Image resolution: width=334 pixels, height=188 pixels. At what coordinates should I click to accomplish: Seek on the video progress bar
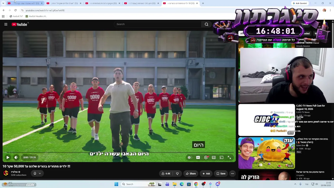coord(119,152)
